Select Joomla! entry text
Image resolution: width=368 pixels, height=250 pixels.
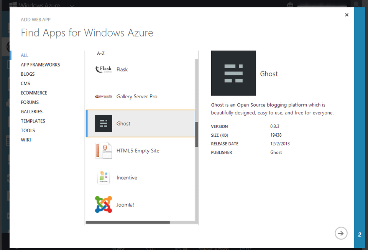pos(125,205)
